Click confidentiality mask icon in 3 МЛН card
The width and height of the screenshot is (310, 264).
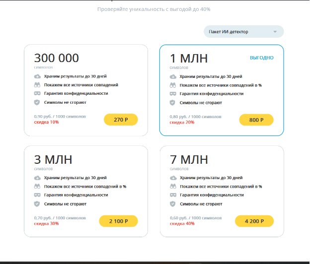click(x=37, y=195)
